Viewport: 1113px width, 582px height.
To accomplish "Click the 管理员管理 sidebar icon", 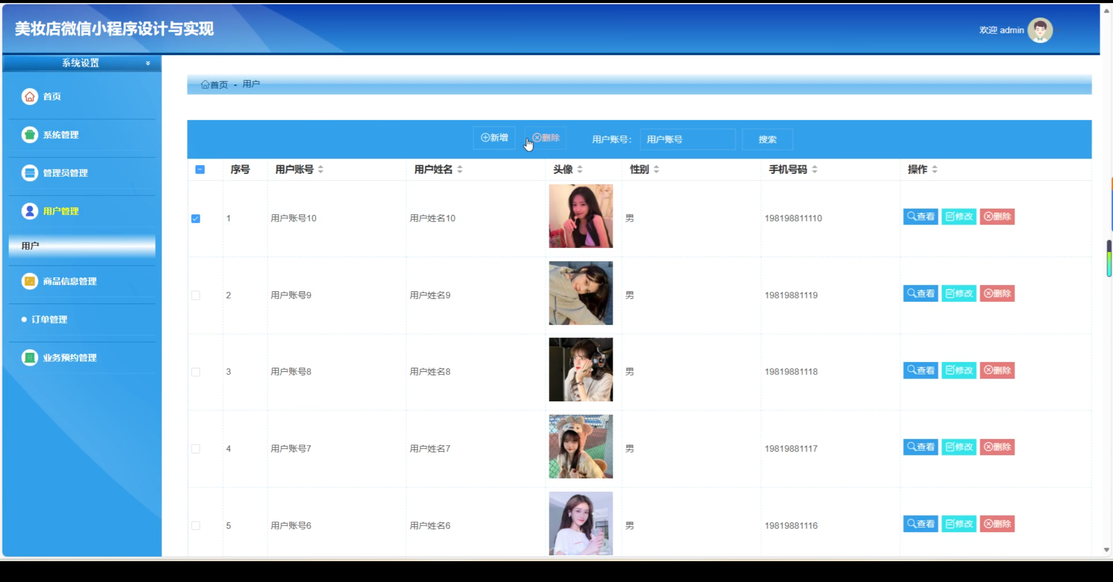I will (30, 173).
